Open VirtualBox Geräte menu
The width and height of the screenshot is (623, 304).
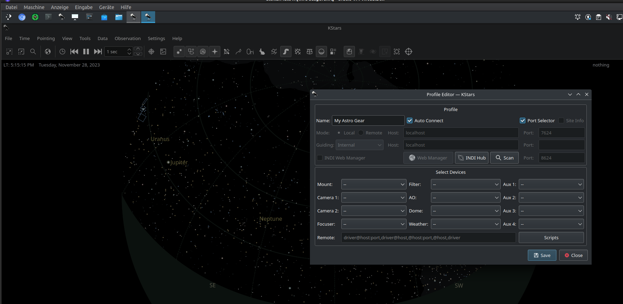click(x=106, y=7)
